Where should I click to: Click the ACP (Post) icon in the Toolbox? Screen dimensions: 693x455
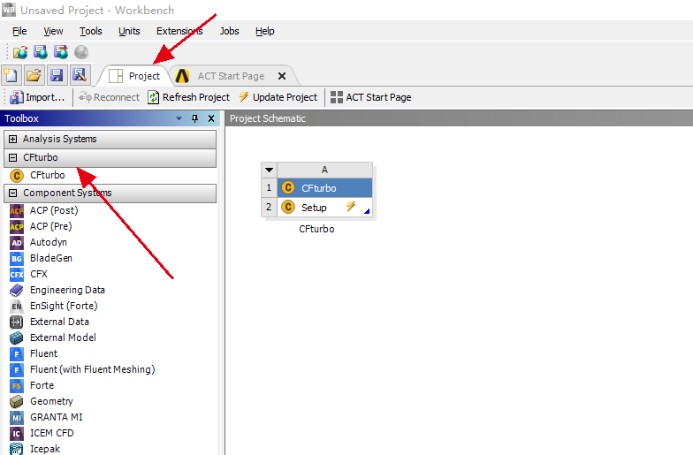[16, 210]
